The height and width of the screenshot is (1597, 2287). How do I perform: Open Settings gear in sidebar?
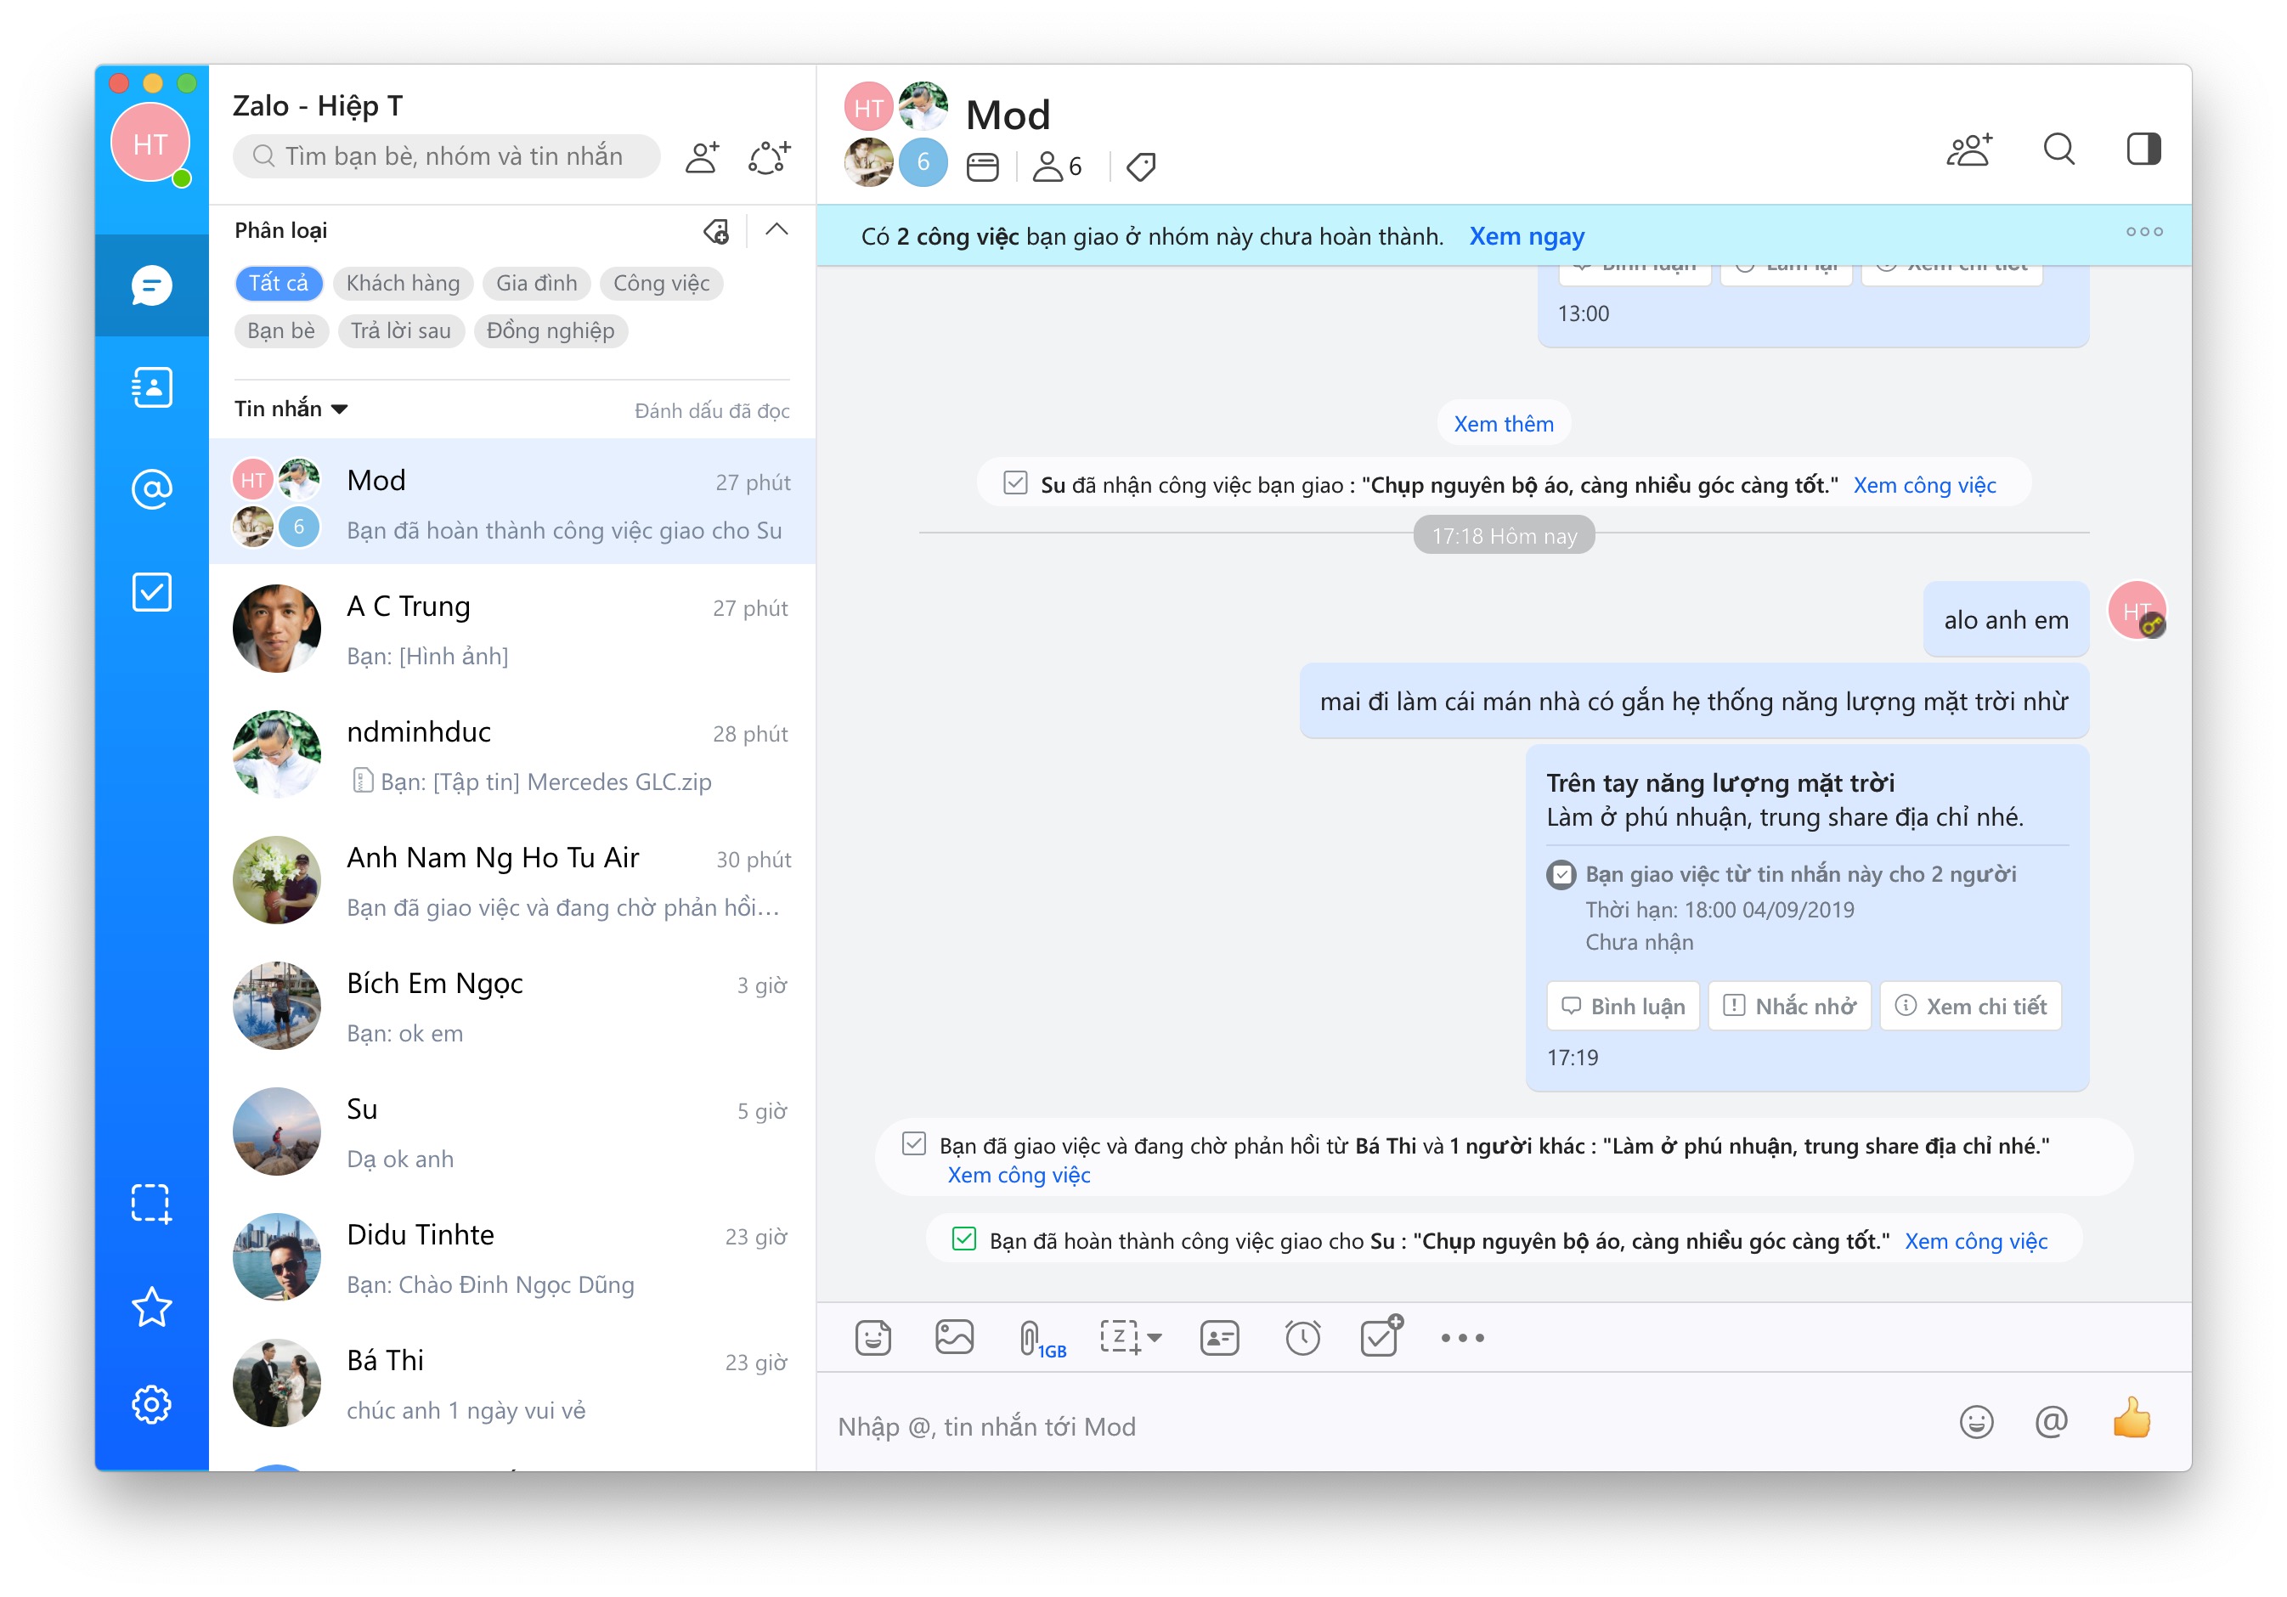tap(151, 1405)
